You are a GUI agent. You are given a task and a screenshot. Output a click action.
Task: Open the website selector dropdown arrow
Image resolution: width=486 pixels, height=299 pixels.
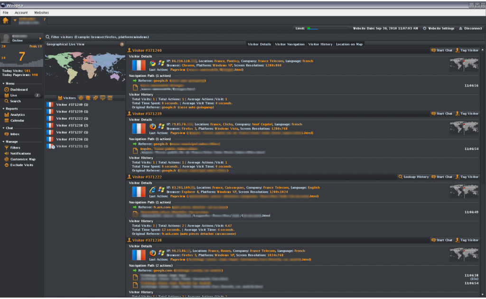(15, 20)
